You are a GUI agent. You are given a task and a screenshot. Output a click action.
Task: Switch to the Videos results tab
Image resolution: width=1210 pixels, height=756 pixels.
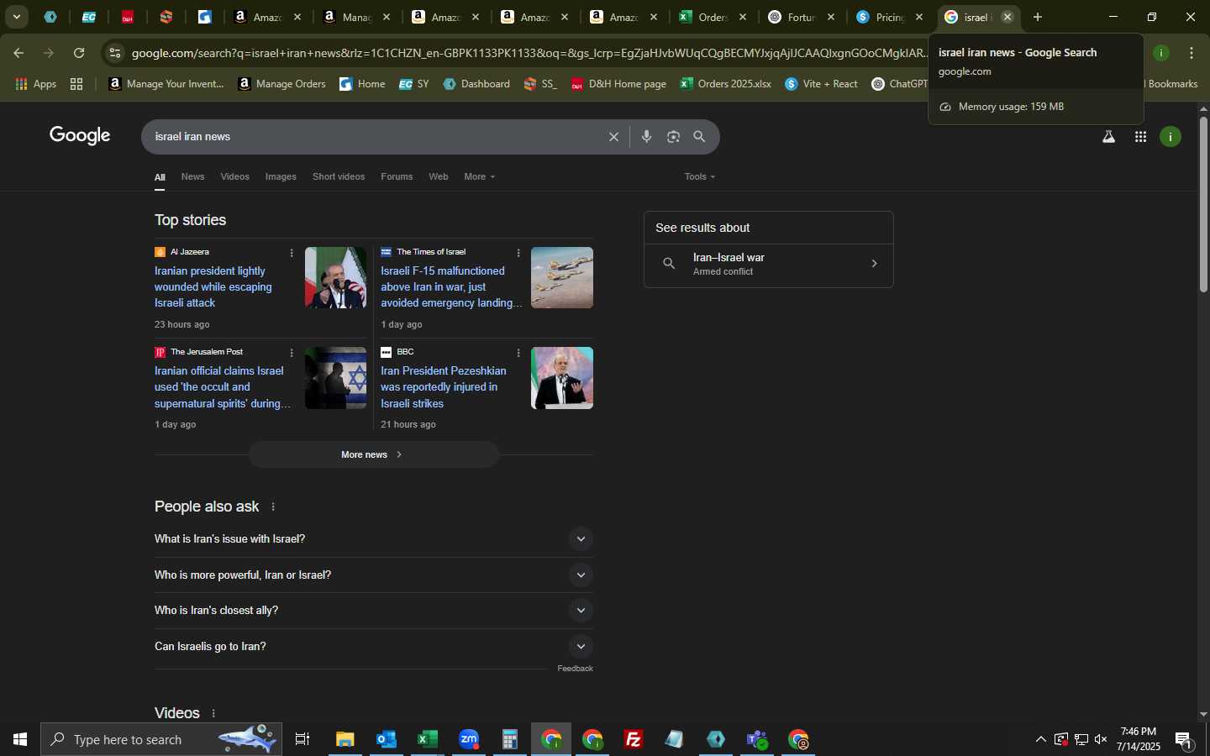[234, 176]
